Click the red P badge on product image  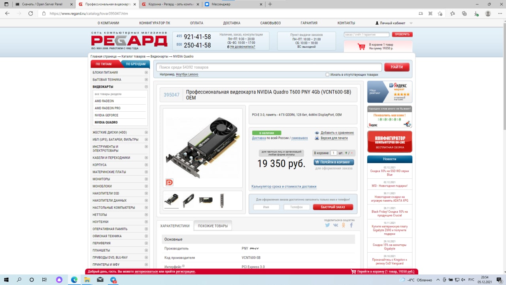pyautogui.click(x=169, y=182)
